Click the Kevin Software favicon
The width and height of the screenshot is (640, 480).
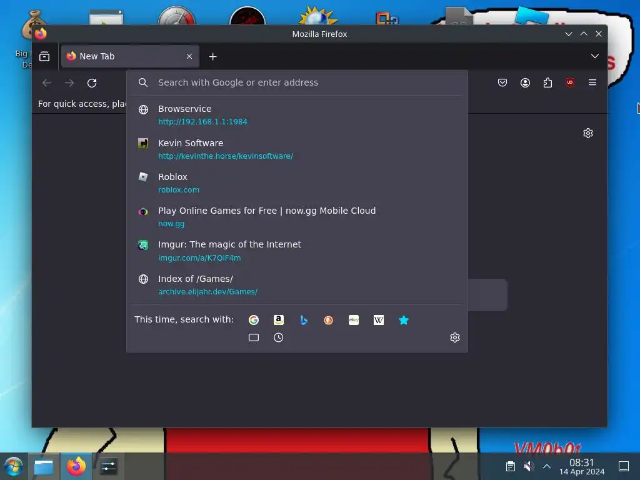pyautogui.click(x=143, y=143)
